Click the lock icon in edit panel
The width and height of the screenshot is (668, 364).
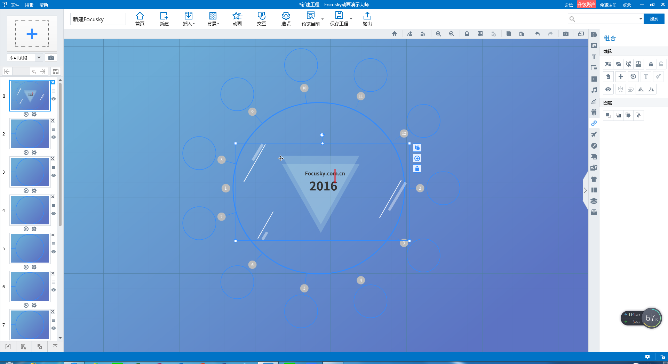point(651,64)
